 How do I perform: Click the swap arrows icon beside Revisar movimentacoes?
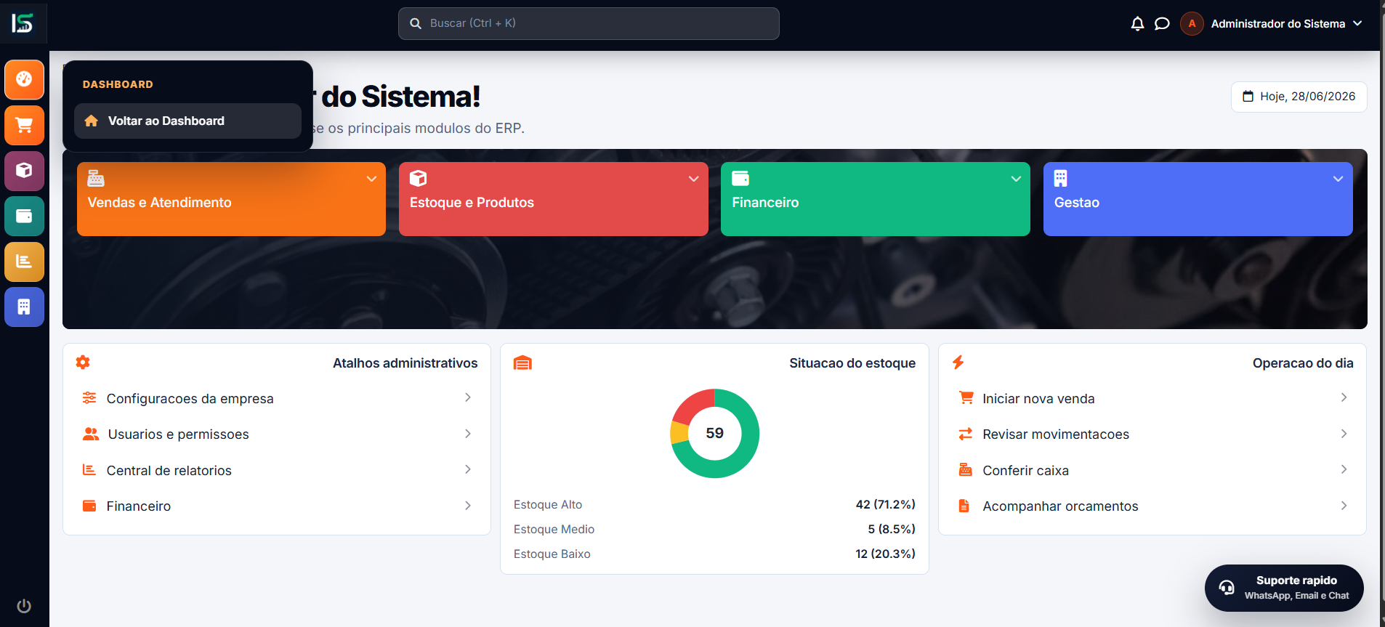tap(965, 434)
